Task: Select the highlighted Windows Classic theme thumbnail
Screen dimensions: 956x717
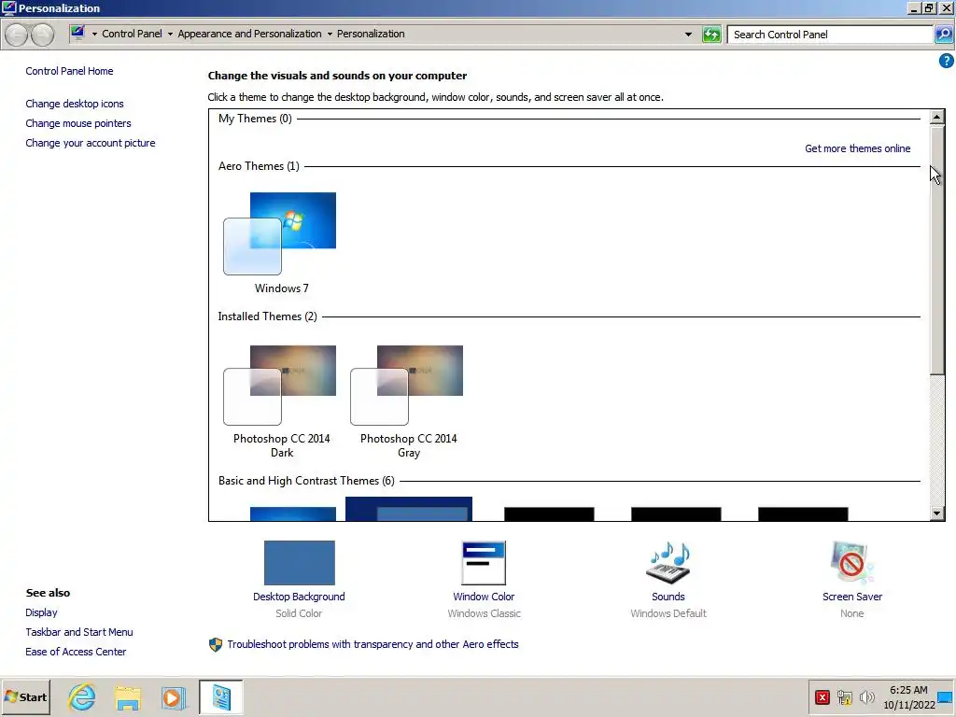Action: tap(409, 509)
